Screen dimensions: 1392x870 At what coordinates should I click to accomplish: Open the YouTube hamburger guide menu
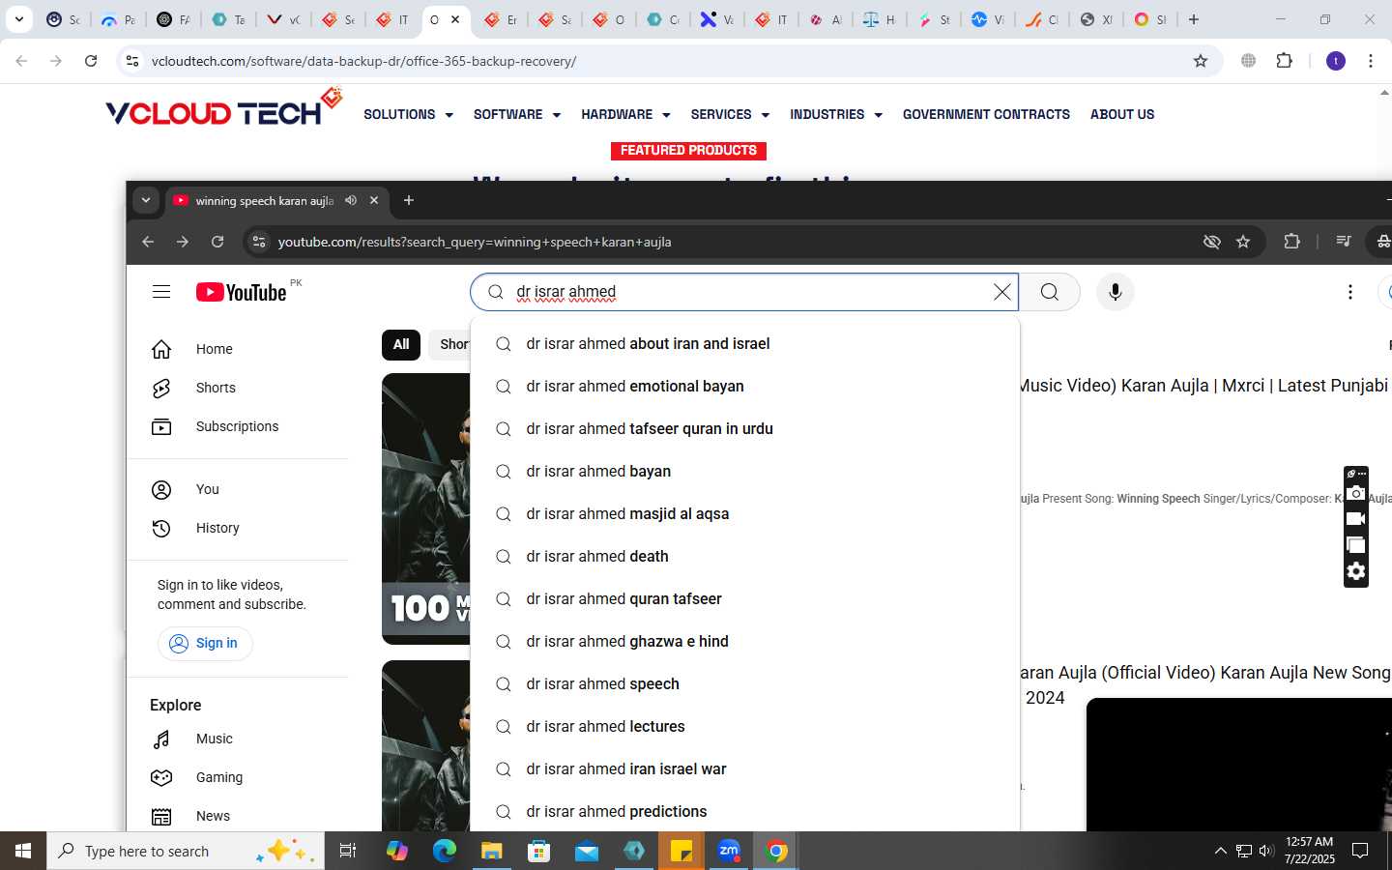161,292
